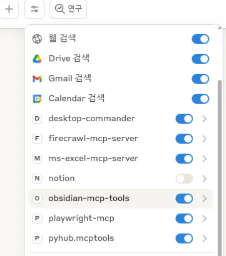Click the O icon for obsidian-mcp-tools

point(37,199)
